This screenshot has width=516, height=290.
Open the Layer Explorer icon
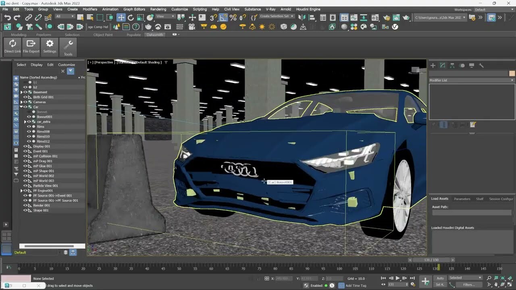point(333,17)
